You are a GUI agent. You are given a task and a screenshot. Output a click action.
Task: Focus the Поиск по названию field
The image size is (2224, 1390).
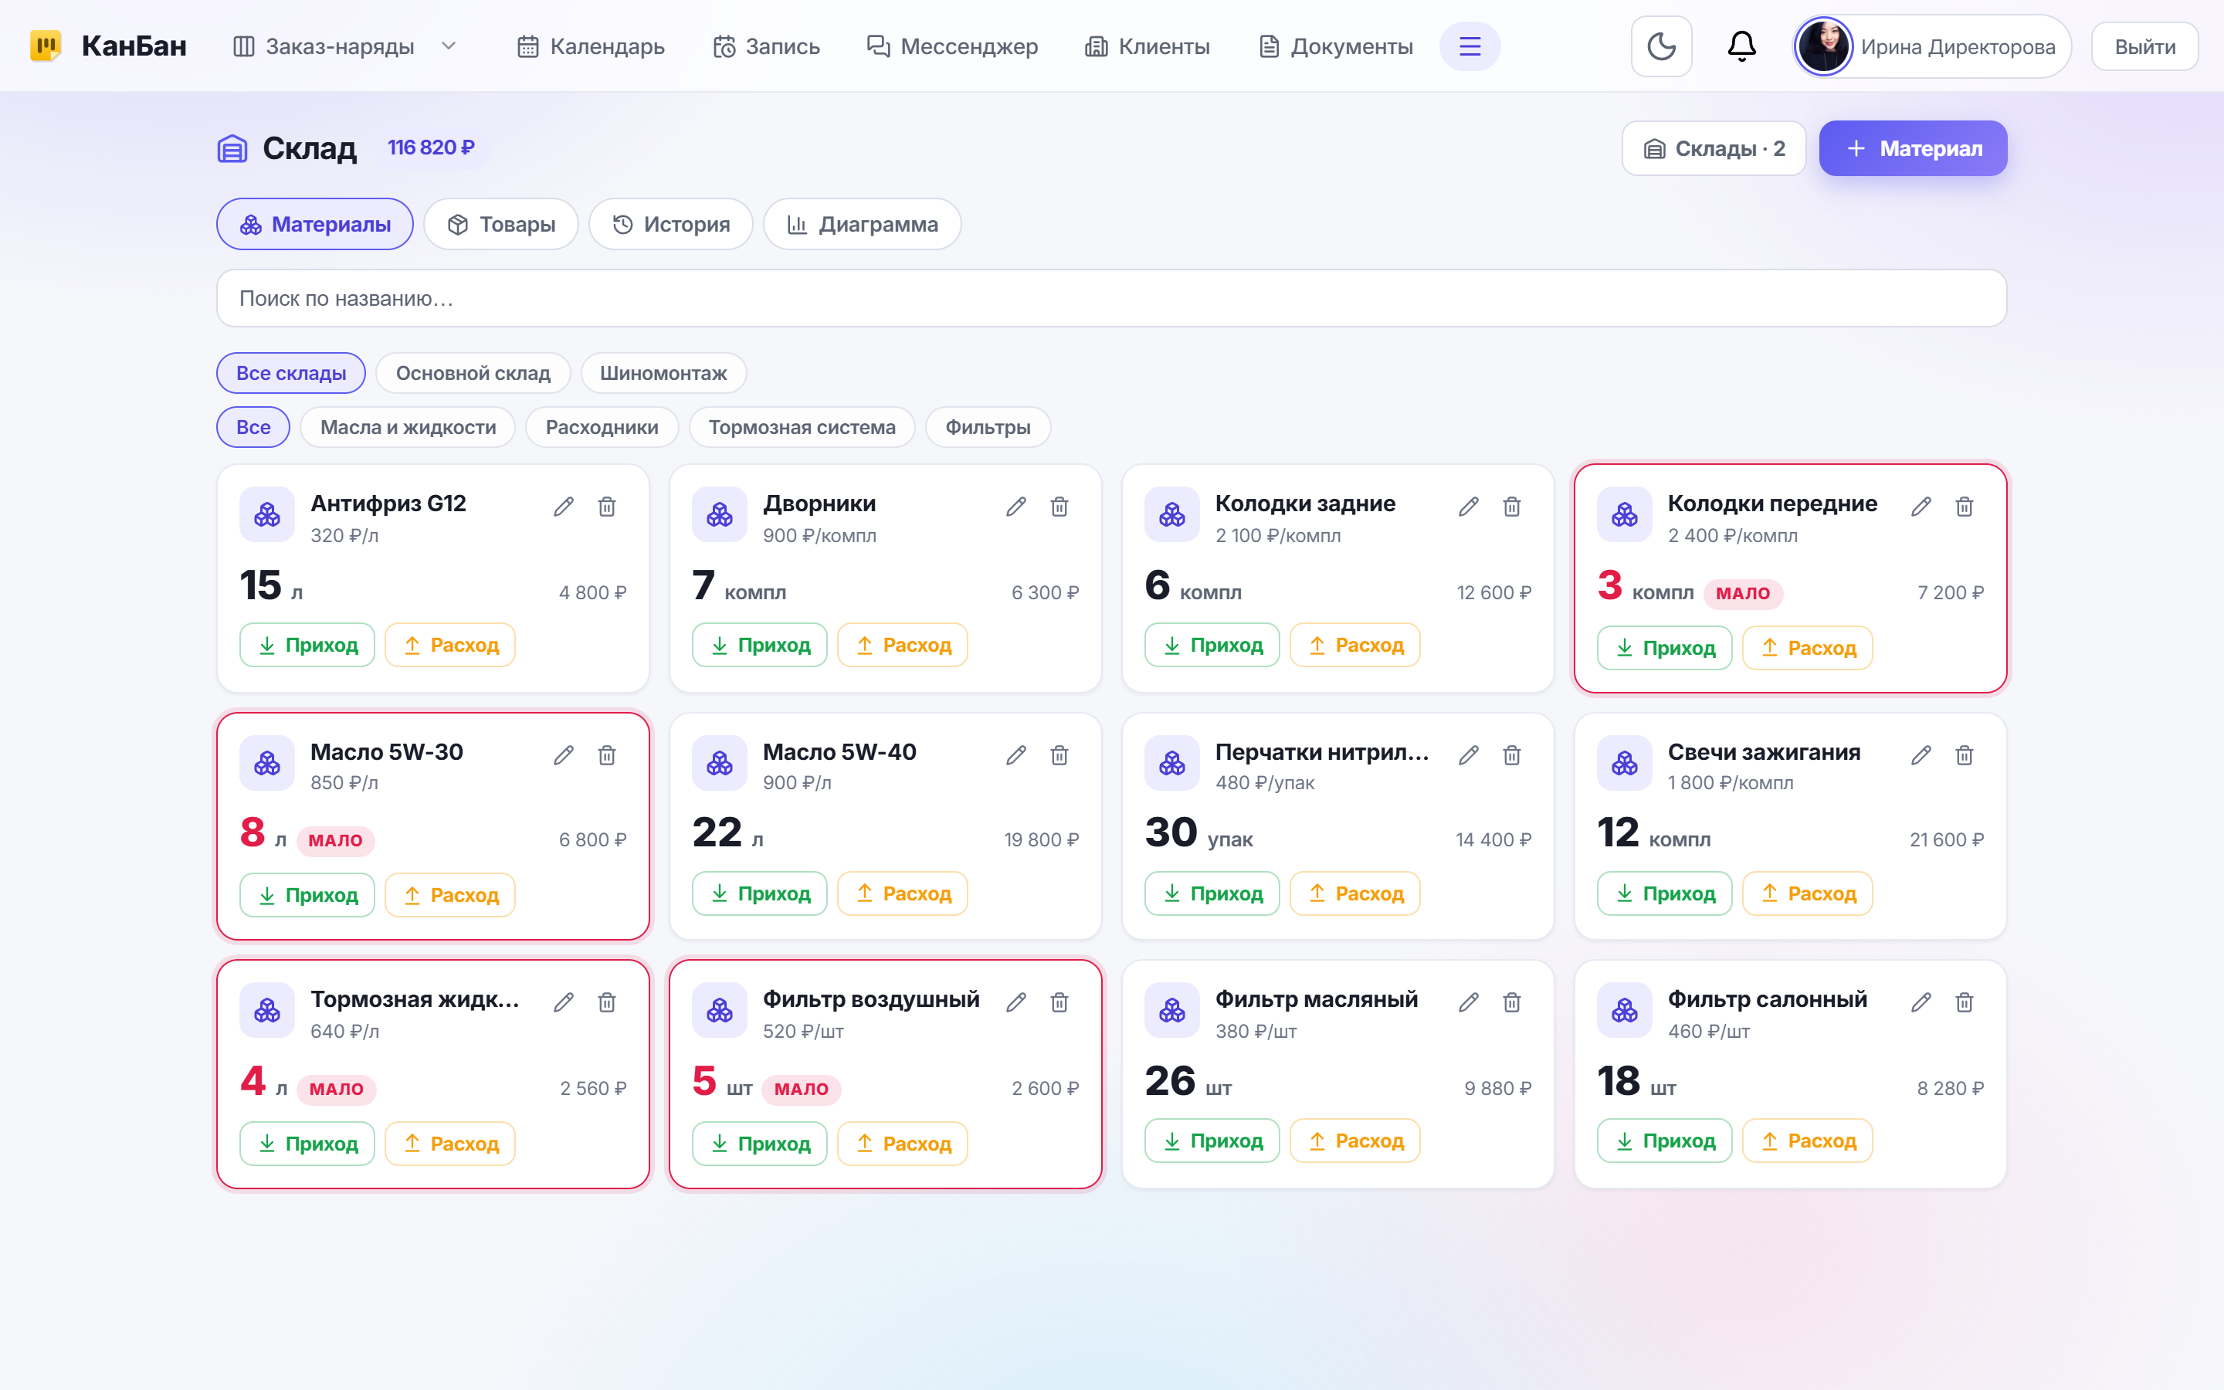coord(1112,298)
